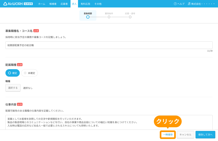Click the 11/30 character counter
The width and height of the screenshot is (218, 141).
(210, 51)
